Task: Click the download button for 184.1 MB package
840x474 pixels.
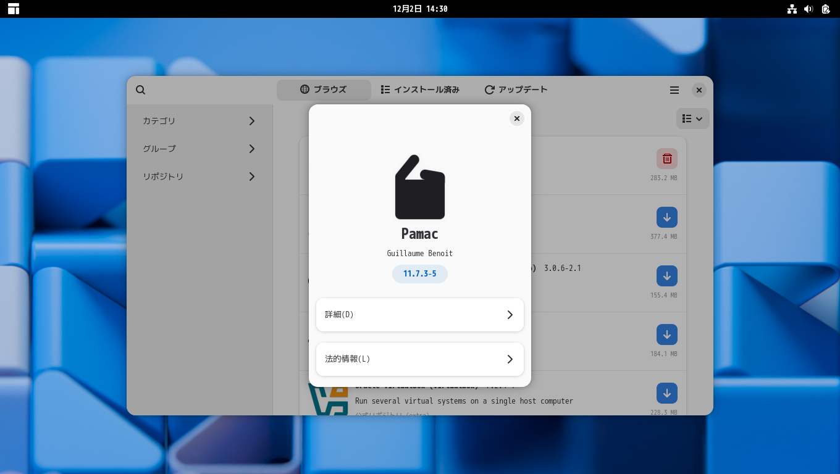Action: pyautogui.click(x=667, y=335)
